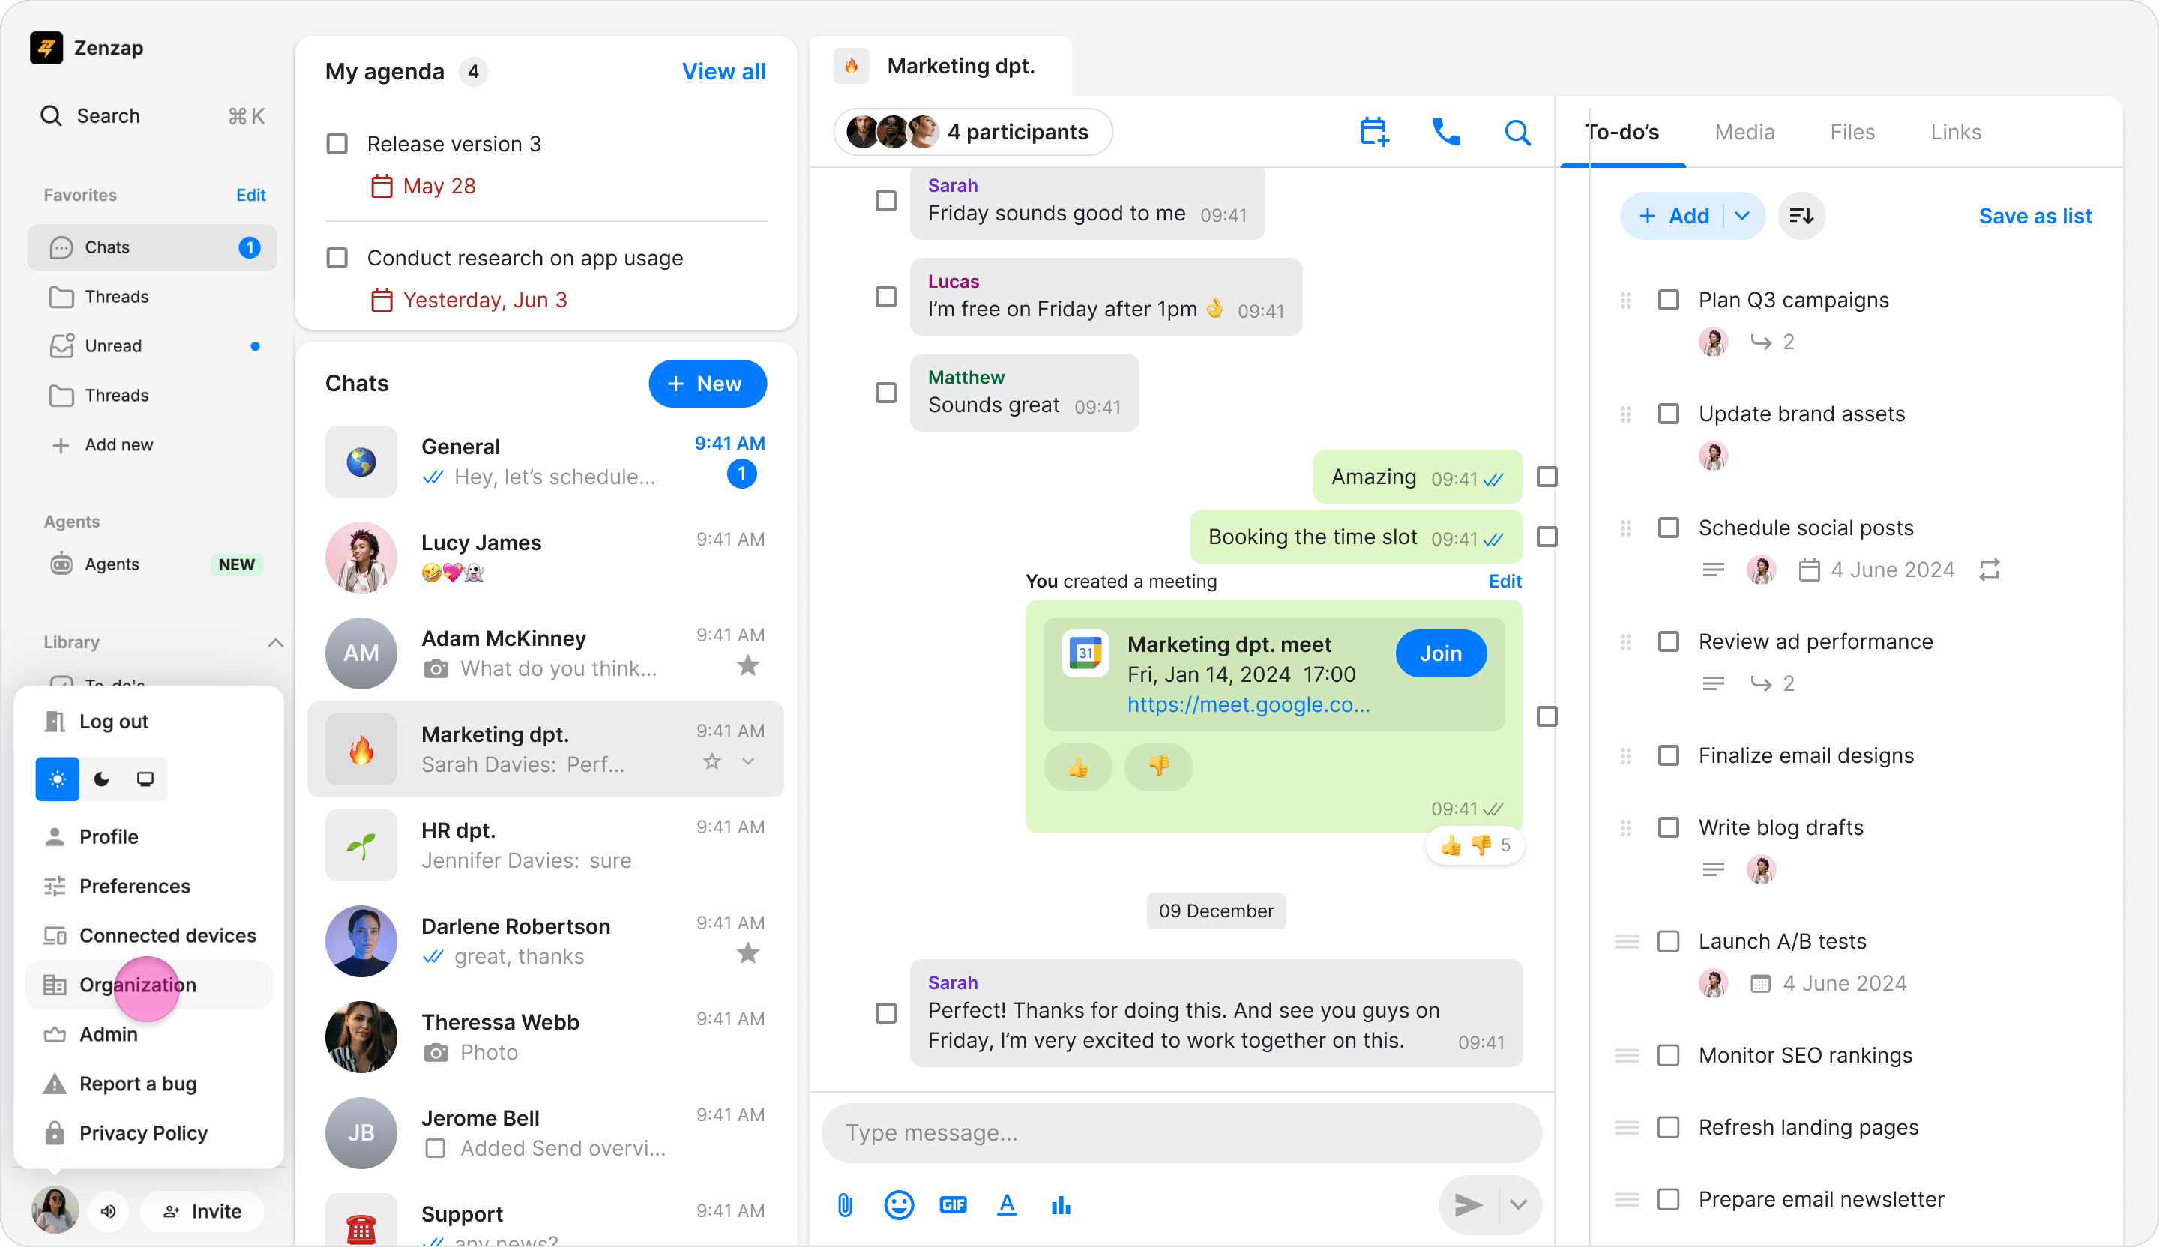The height and width of the screenshot is (1247, 2159).
Task: Click the Type message input field
Action: (x=1181, y=1133)
